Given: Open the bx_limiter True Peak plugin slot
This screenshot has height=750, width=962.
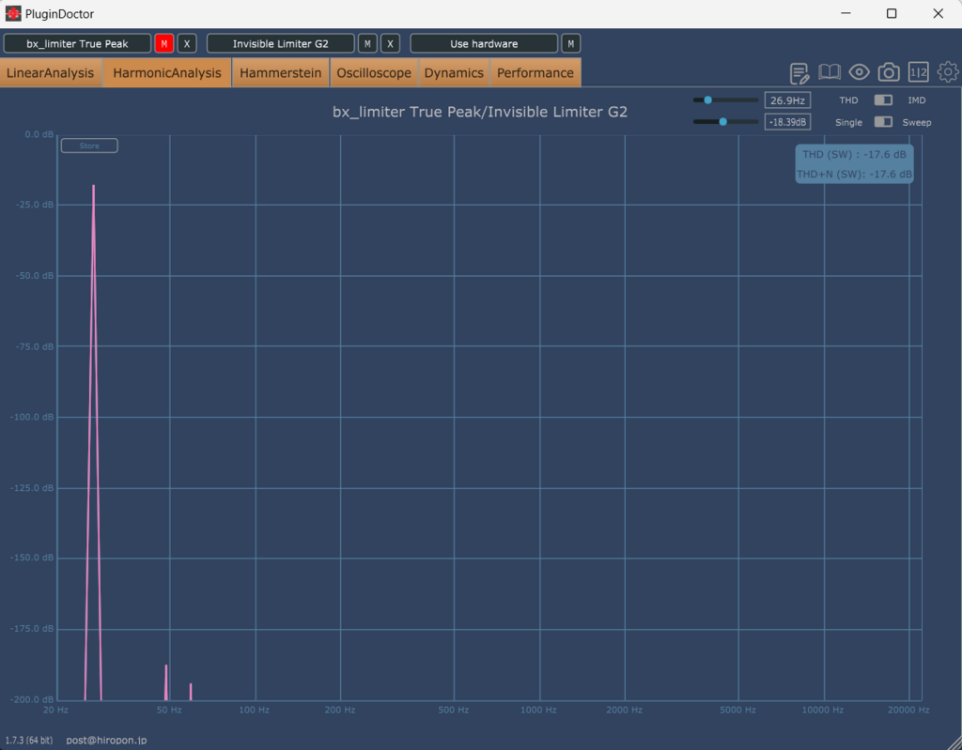Looking at the screenshot, I should 77,43.
